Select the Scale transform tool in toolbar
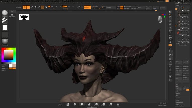192x108 pixels. click(x=35, y=7)
